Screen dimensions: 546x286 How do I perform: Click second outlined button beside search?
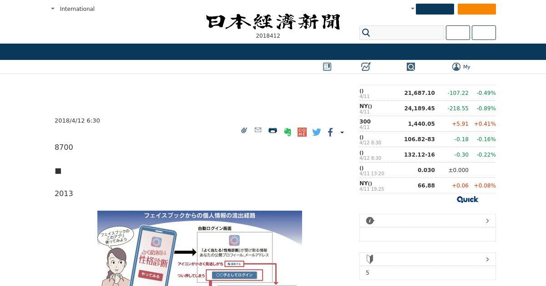(x=484, y=33)
